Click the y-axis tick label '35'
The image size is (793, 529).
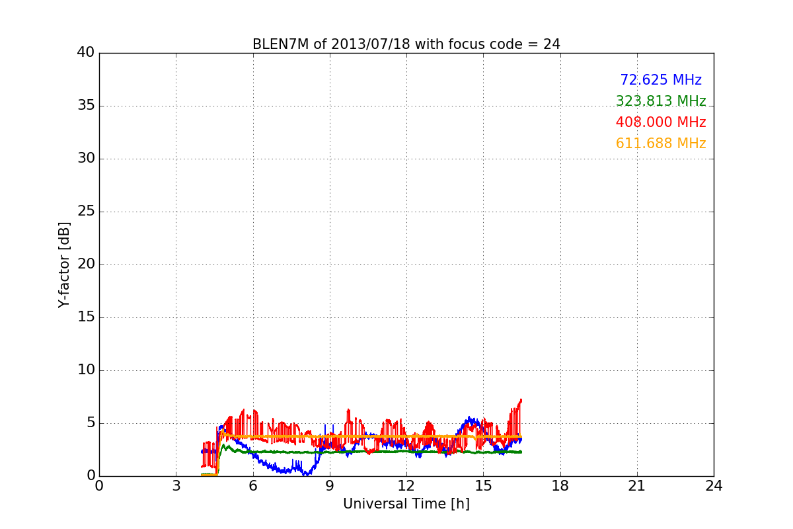86,106
